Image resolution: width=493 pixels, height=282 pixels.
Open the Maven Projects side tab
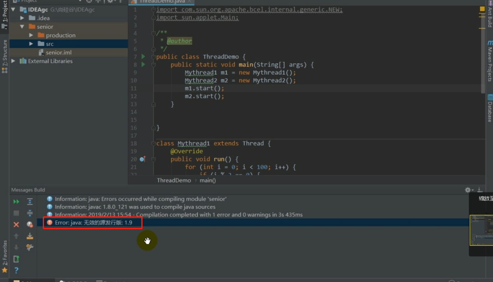click(x=489, y=61)
